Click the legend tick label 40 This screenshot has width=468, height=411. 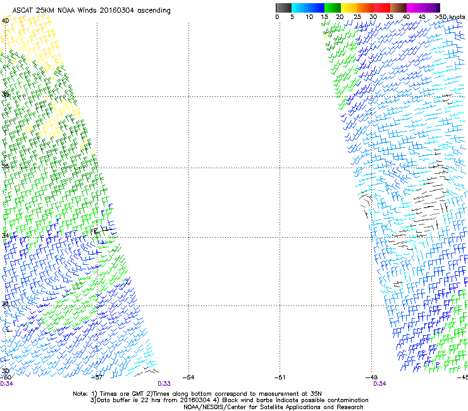[x=406, y=17]
